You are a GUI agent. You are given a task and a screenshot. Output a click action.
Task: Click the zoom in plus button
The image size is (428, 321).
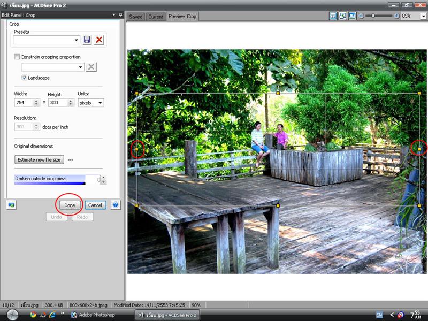pos(396,16)
